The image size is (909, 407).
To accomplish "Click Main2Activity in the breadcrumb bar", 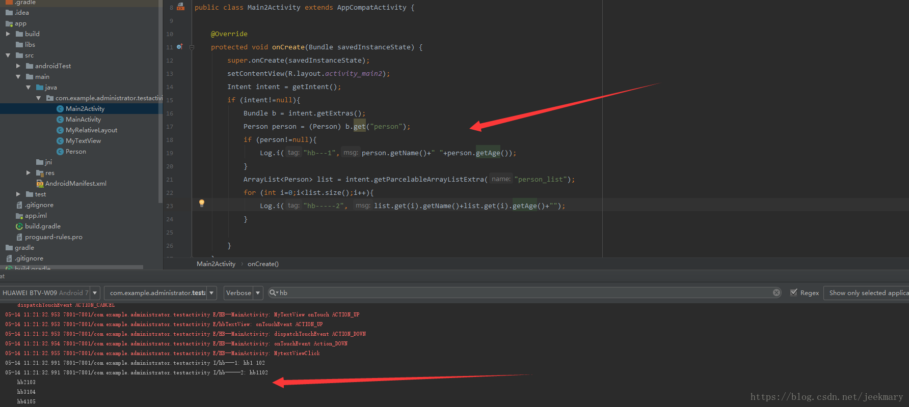I will tap(216, 264).
